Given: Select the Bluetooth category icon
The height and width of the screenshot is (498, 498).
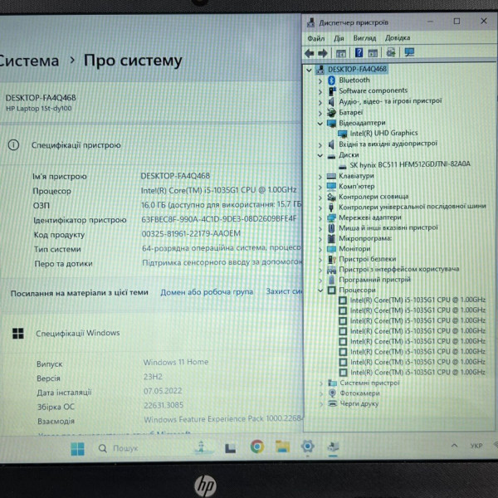Looking at the screenshot, I should (x=331, y=81).
